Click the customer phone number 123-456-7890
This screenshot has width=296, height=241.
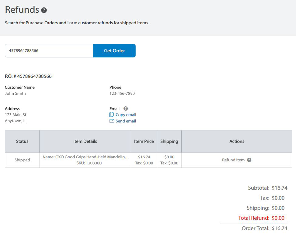pos(122,94)
